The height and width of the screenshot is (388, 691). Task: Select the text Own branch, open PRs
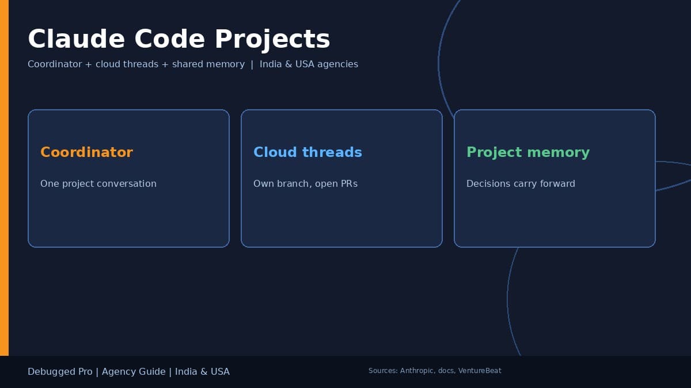(305, 184)
